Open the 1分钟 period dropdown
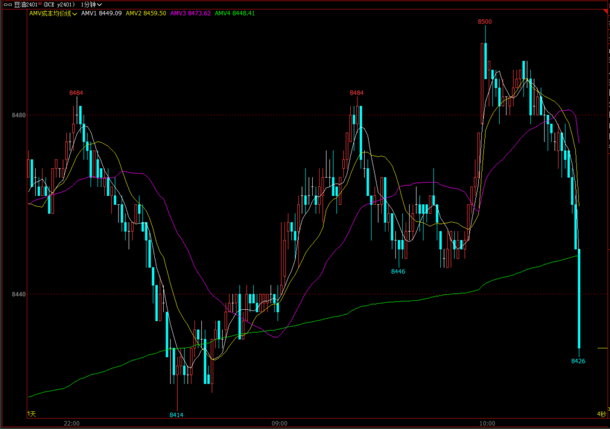This screenshot has height=429, width=610. pos(91,4)
